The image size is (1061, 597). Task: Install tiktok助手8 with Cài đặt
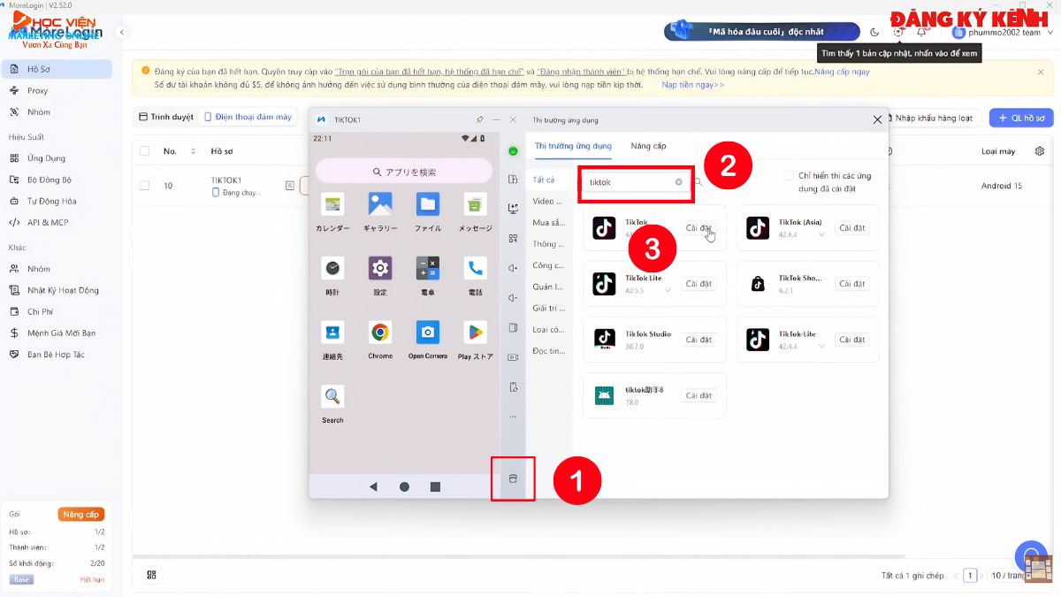698,395
